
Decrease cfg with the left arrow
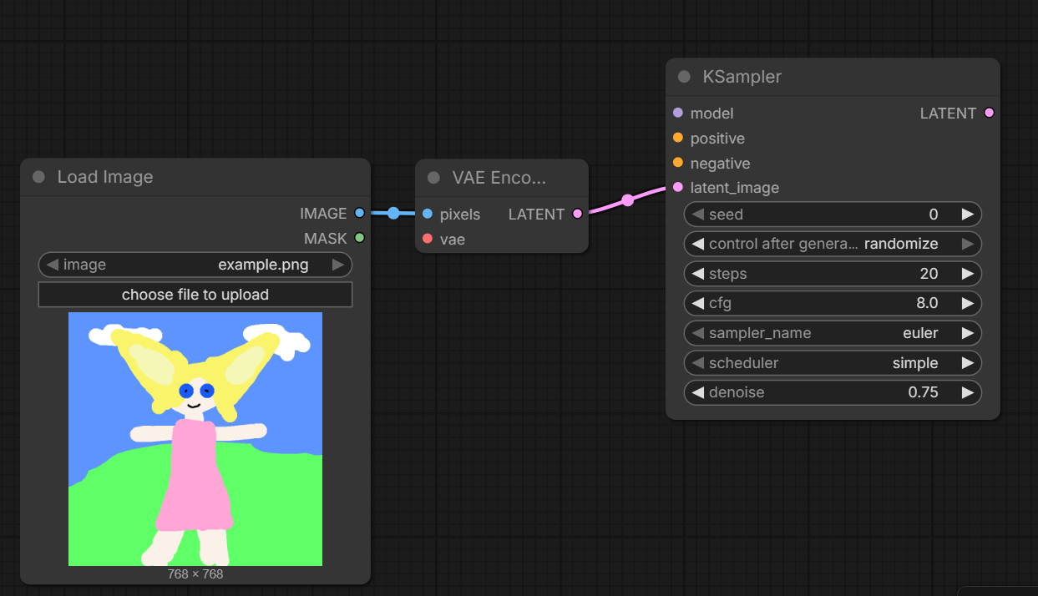click(697, 303)
